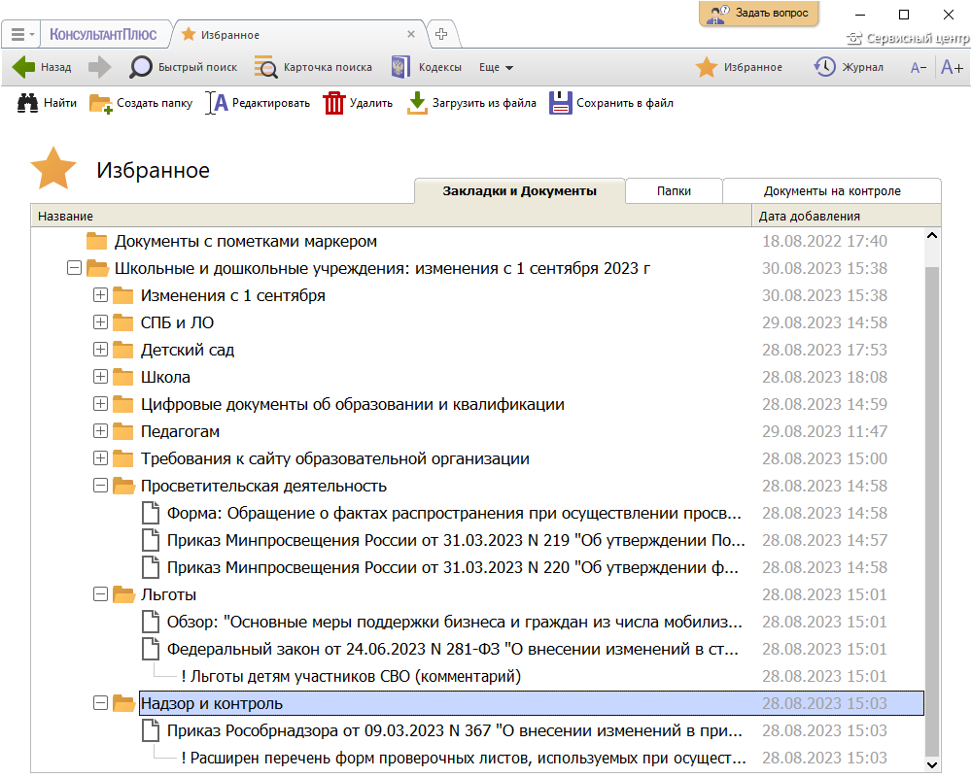Click date 28.08.2023 17:53 of Детский сад
The width and height of the screenshot is (972, 777).
coord(824,350)
